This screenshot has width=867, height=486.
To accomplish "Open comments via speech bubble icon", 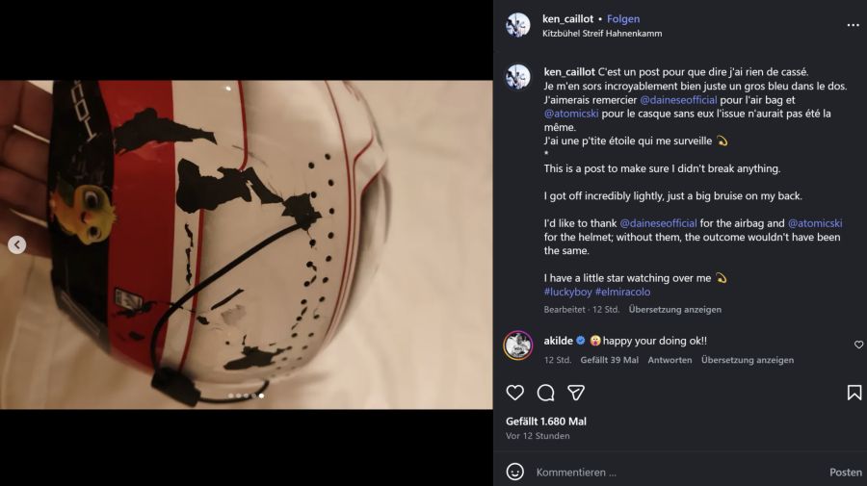I will click(545, 393).
